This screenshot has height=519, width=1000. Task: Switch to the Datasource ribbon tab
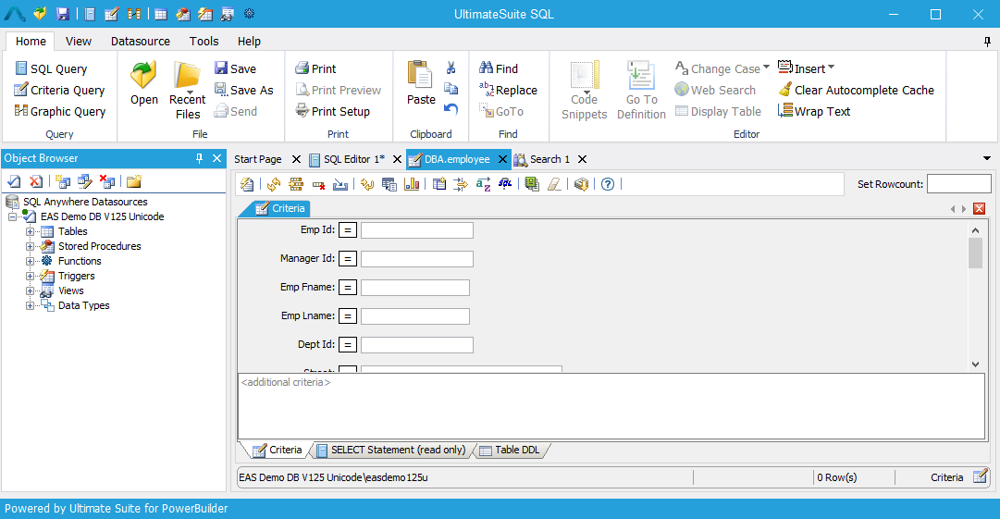coord(141,42)
